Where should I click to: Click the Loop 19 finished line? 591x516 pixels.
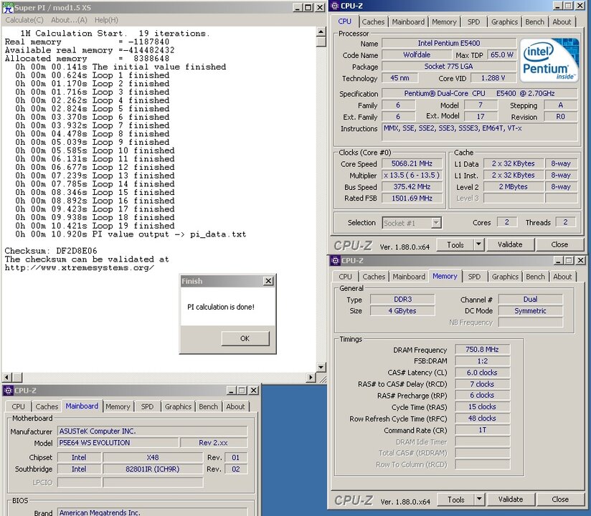95,226
